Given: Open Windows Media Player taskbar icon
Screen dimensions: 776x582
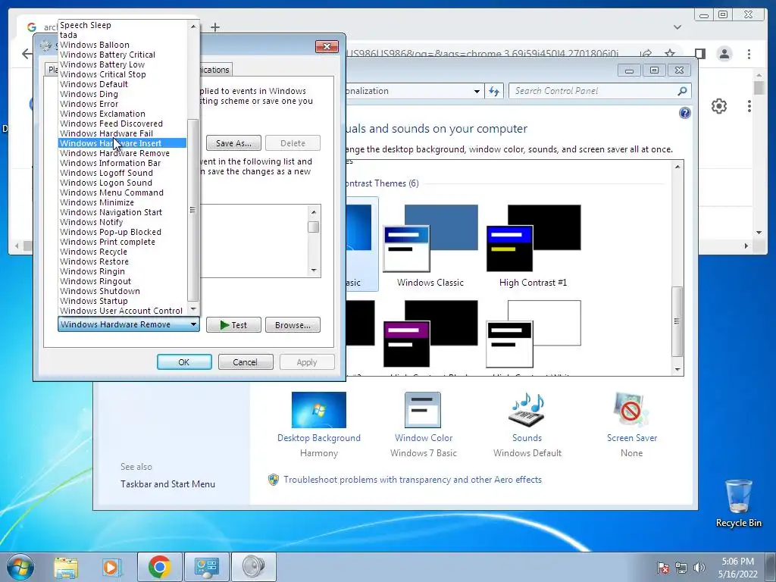Looking at the screenshot, I should point(112,567).
